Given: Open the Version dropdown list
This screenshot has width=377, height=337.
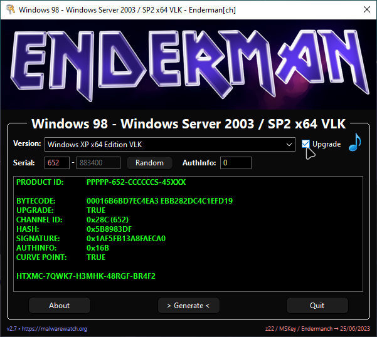Looking at the screenshot, I should pos(170,145).
